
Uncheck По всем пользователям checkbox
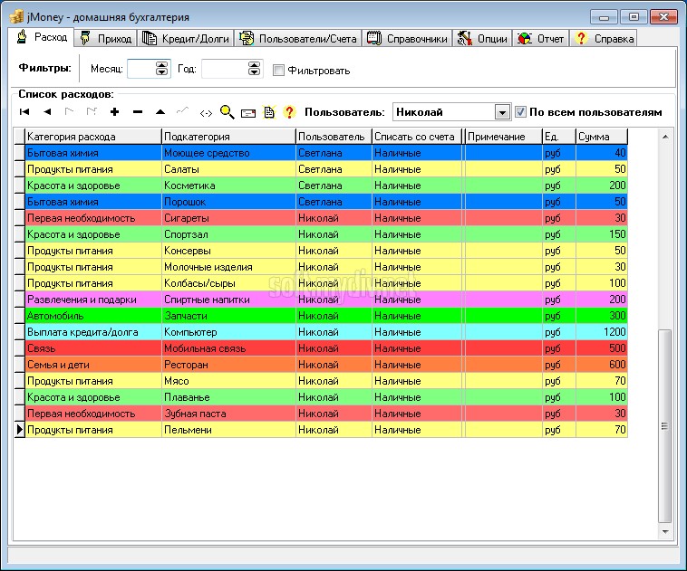(520, 112)
